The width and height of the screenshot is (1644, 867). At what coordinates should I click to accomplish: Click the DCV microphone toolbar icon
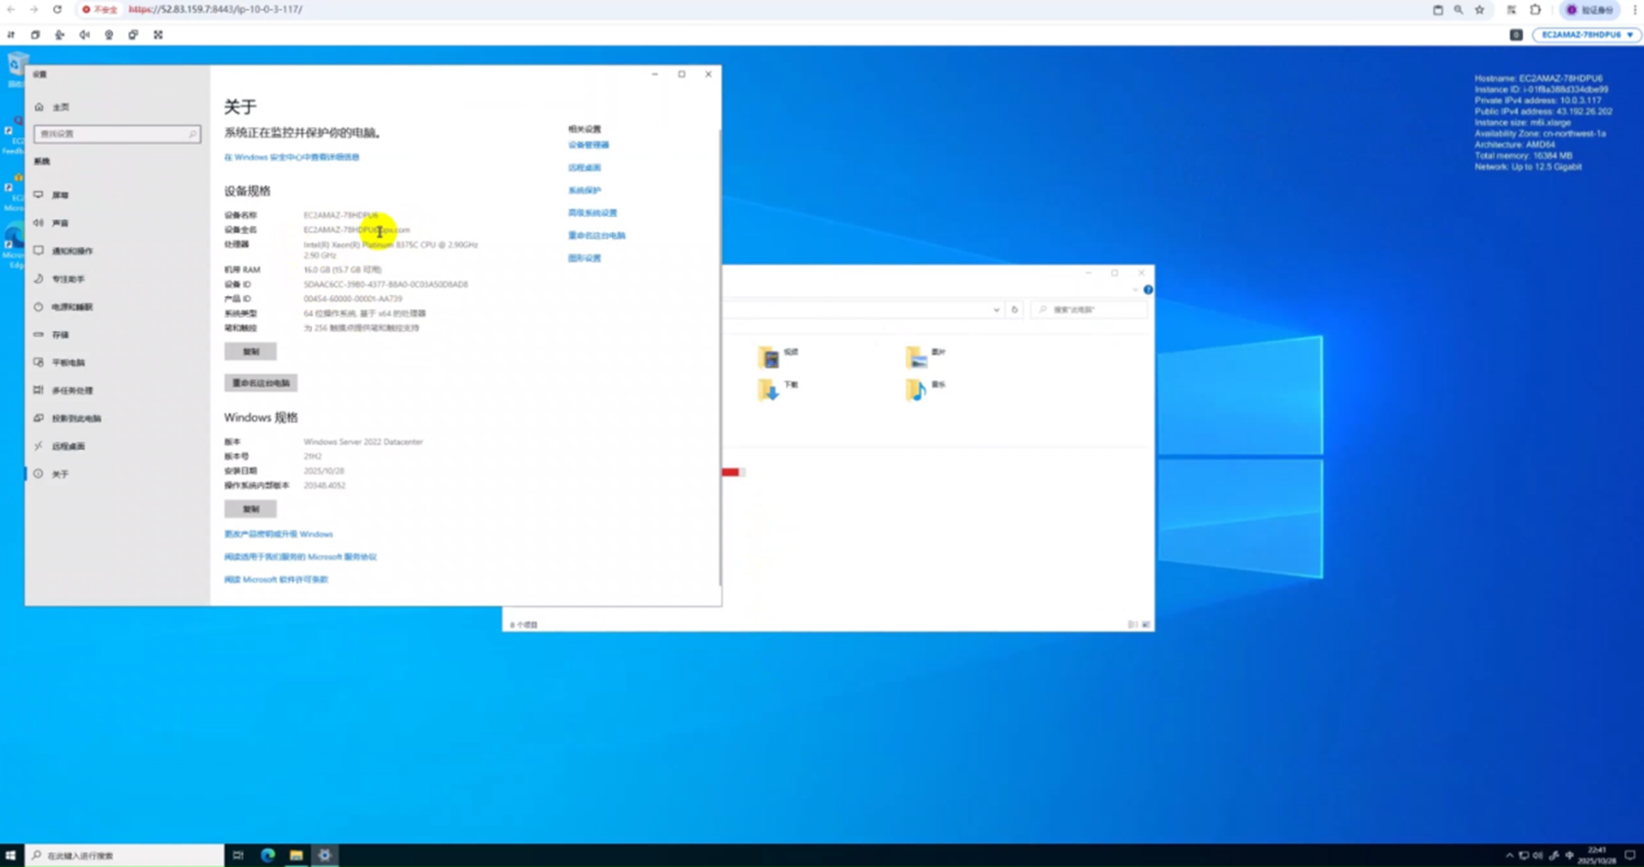pos(59,35)
